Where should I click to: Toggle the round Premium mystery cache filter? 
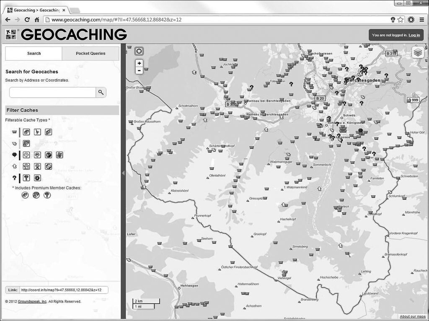pyautogui.click(x=47, y=195)
